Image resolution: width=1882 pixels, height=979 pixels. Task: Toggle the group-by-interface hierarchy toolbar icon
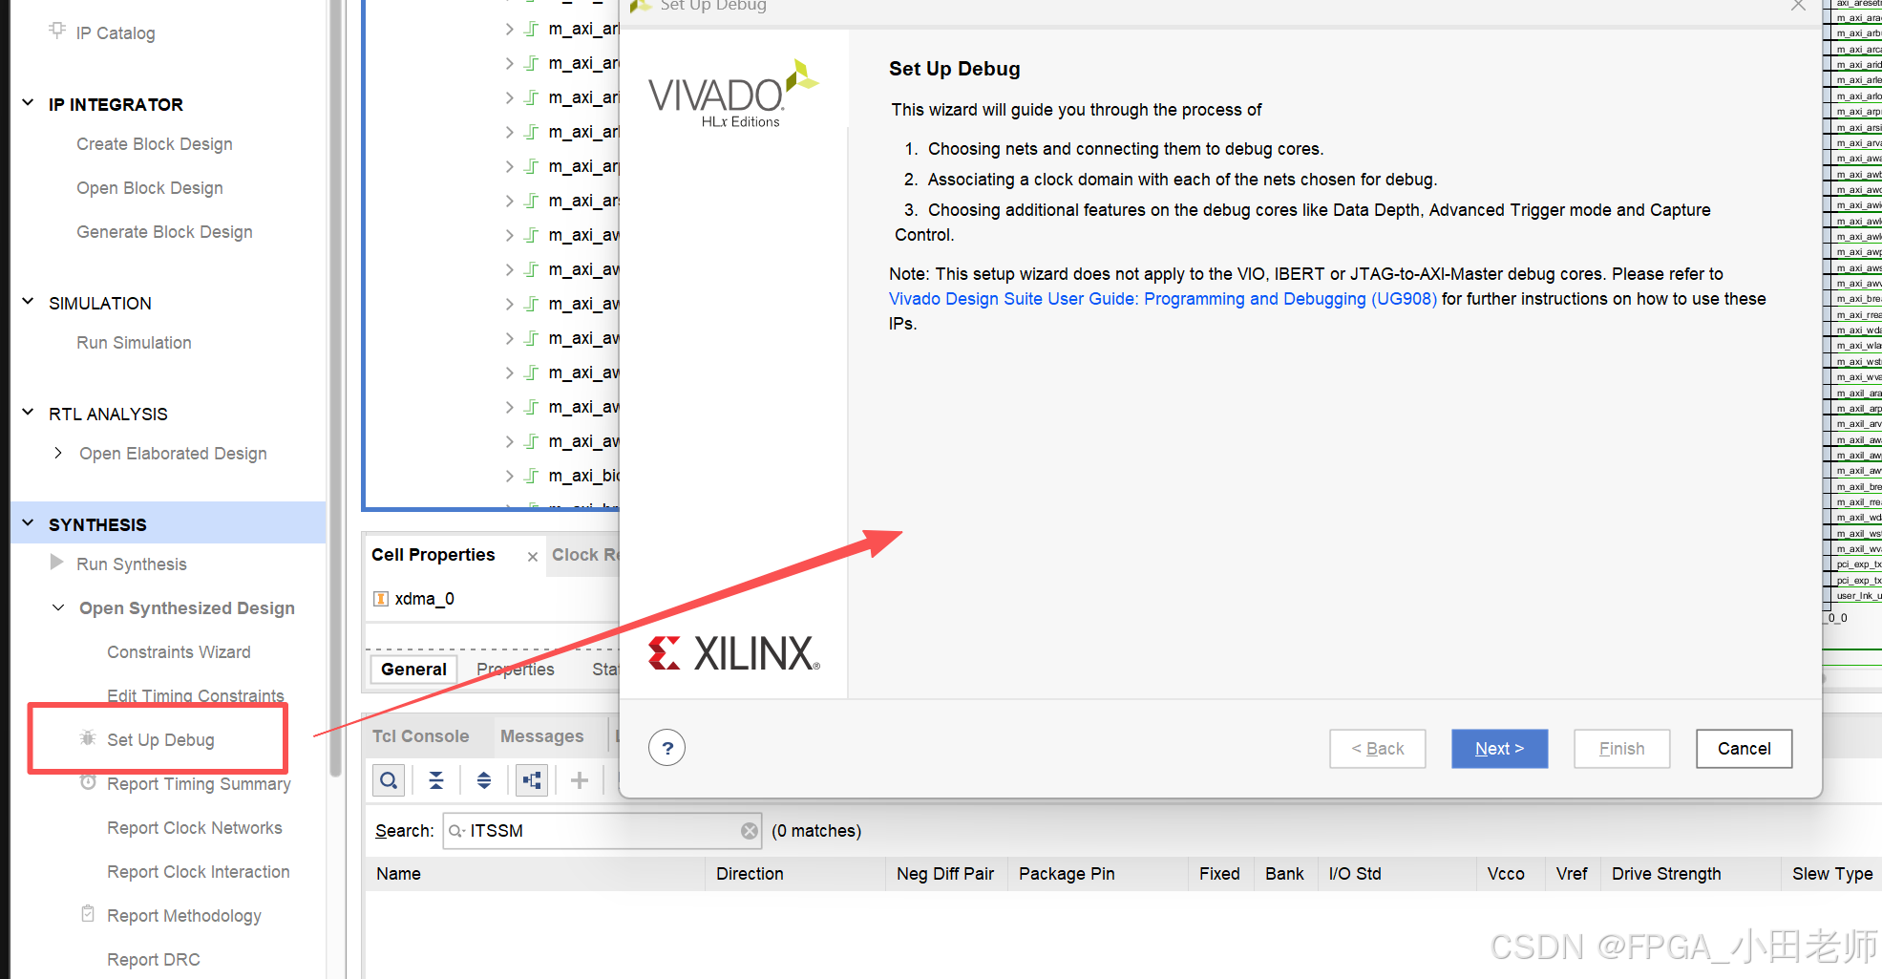click(532, 780)
